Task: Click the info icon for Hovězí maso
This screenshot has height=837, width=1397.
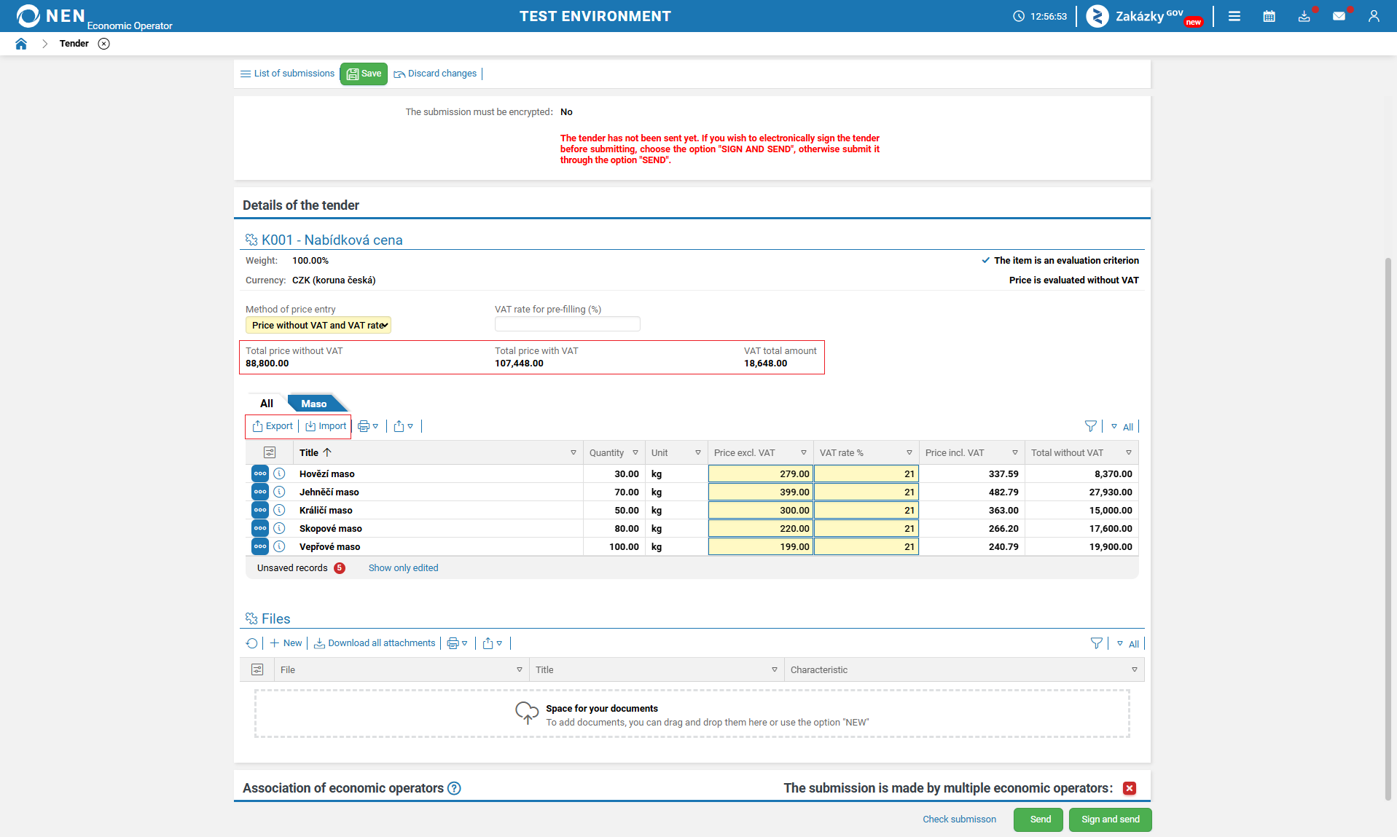Action: 279,473
